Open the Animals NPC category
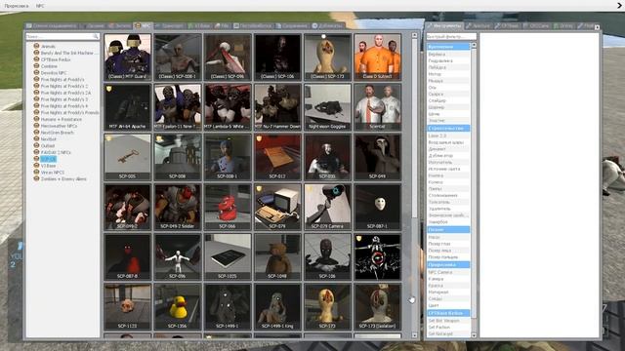Viewport: 625px width, 351px height. pyautogui.click(x=48, y=46)
